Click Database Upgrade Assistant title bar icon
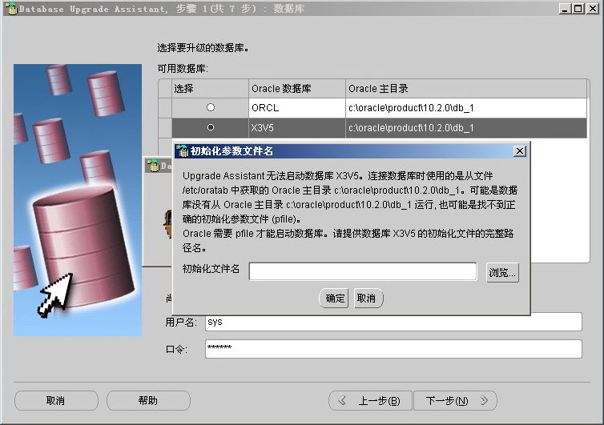Viewport: 604px width, 425px height. 11,9
